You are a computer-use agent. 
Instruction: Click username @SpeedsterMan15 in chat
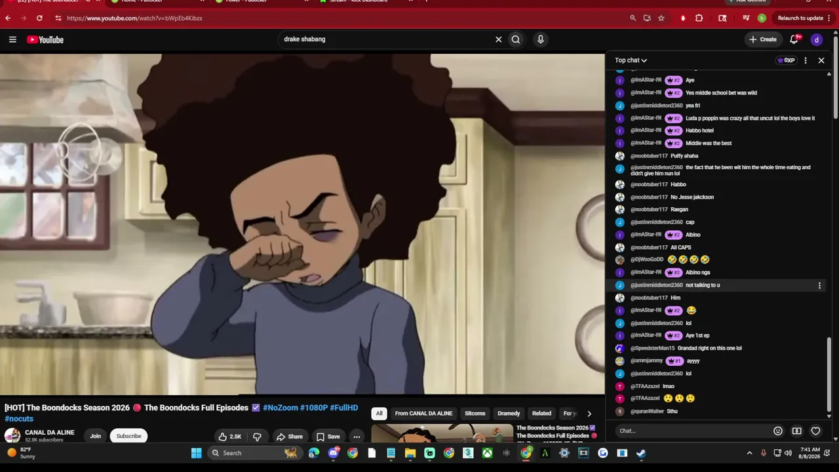click(x=652, y=348)
